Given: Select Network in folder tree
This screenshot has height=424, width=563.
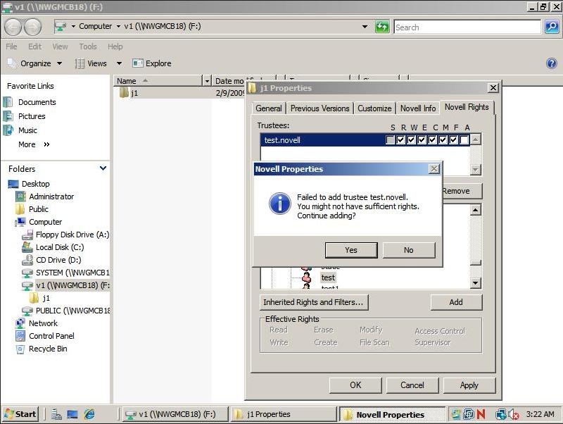Looking at the screenshot, I should [43, 323].
